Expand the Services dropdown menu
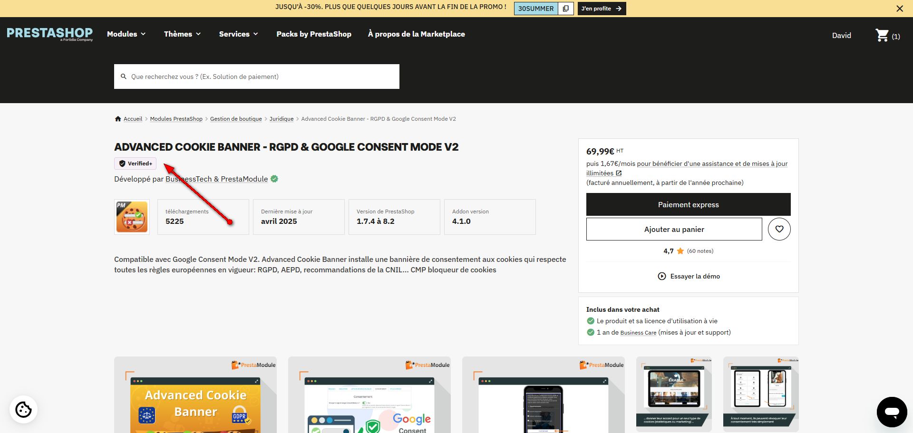The image size is (913, 433). [238, 34]
